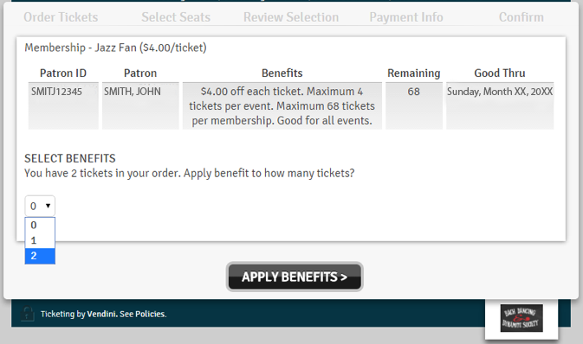
Task: Click the Membership - Jazz Fan heading
Action: pyautogui.click(x=115, y=48)
